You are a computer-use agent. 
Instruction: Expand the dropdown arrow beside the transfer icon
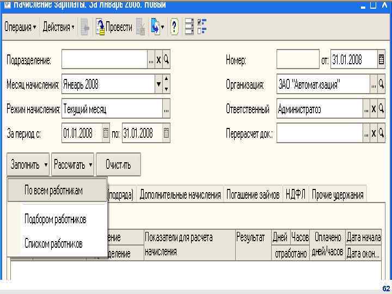163,27
